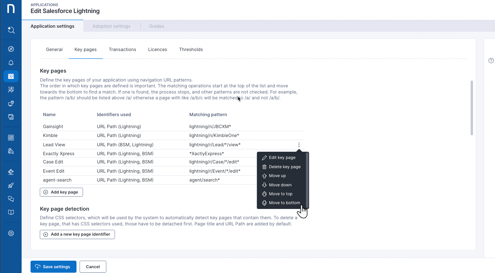
Task: Select Edit key page from context menu
Action: point(282,158)
